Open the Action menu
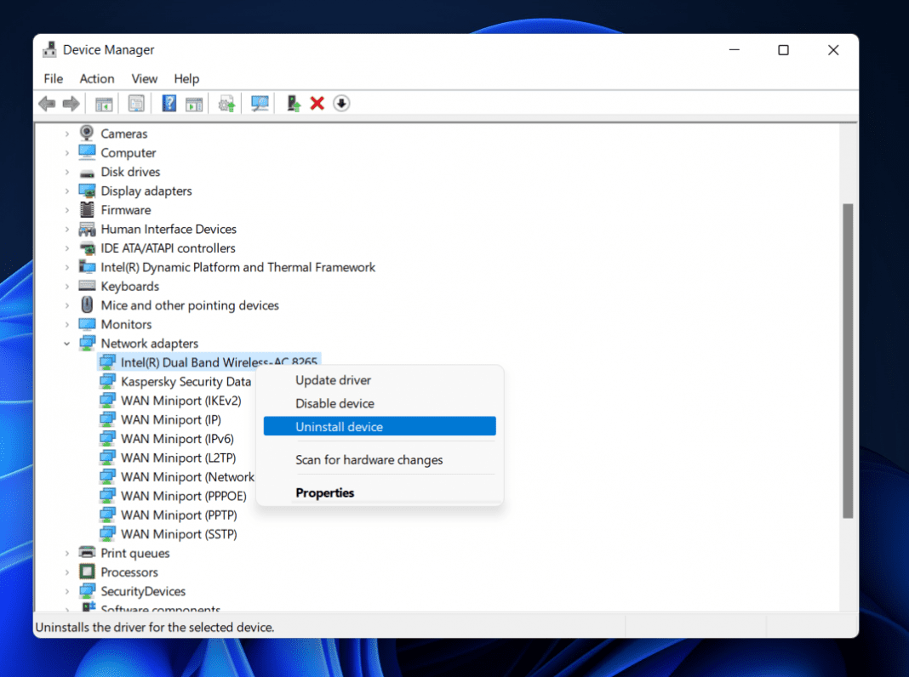909x677 pixels. [x=96, y=78]
